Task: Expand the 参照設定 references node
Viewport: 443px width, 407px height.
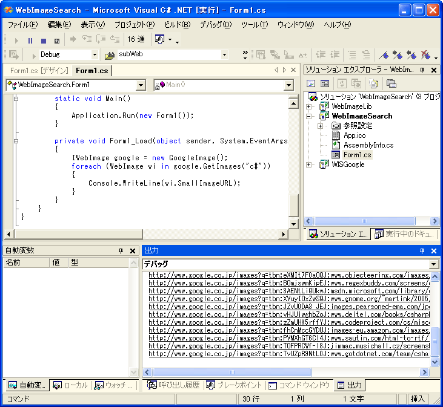Action: tap(320, 126)
